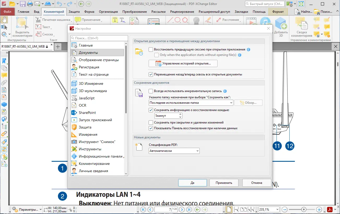Select the Oval shape tool
The height and width of the screenshot is (214, 340).
(178, 20)
